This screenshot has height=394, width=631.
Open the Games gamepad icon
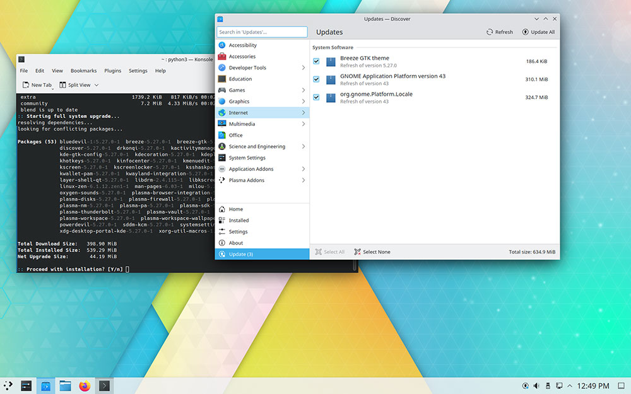tap(221, 90)
